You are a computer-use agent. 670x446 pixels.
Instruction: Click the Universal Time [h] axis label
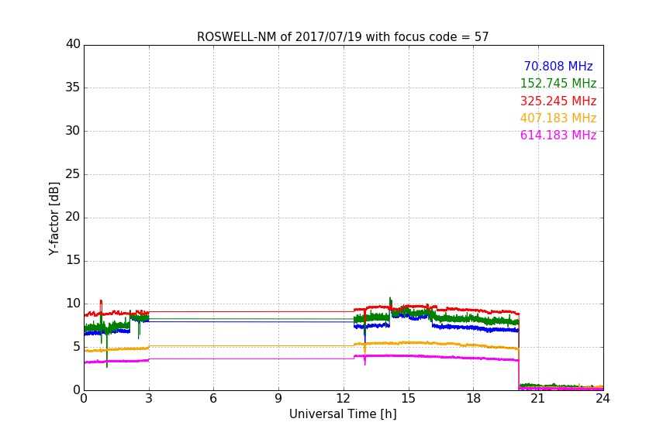343,414
